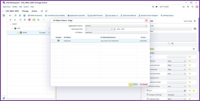
Task: Click the open in new window icon beside Active
Action: [46, 11]
